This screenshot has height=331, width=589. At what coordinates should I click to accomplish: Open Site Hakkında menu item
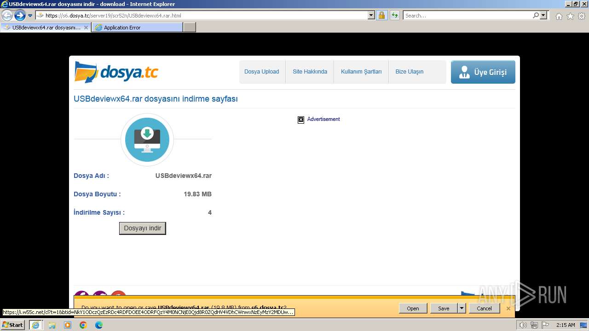tap(310, 72)
